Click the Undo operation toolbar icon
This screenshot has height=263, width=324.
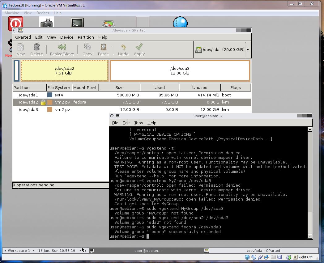click(123, 47)
